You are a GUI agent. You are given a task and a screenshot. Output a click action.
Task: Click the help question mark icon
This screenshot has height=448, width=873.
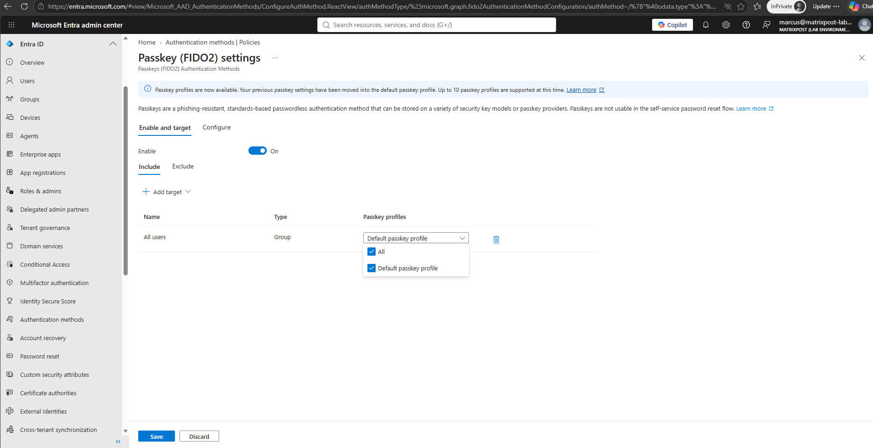(746, 25)
